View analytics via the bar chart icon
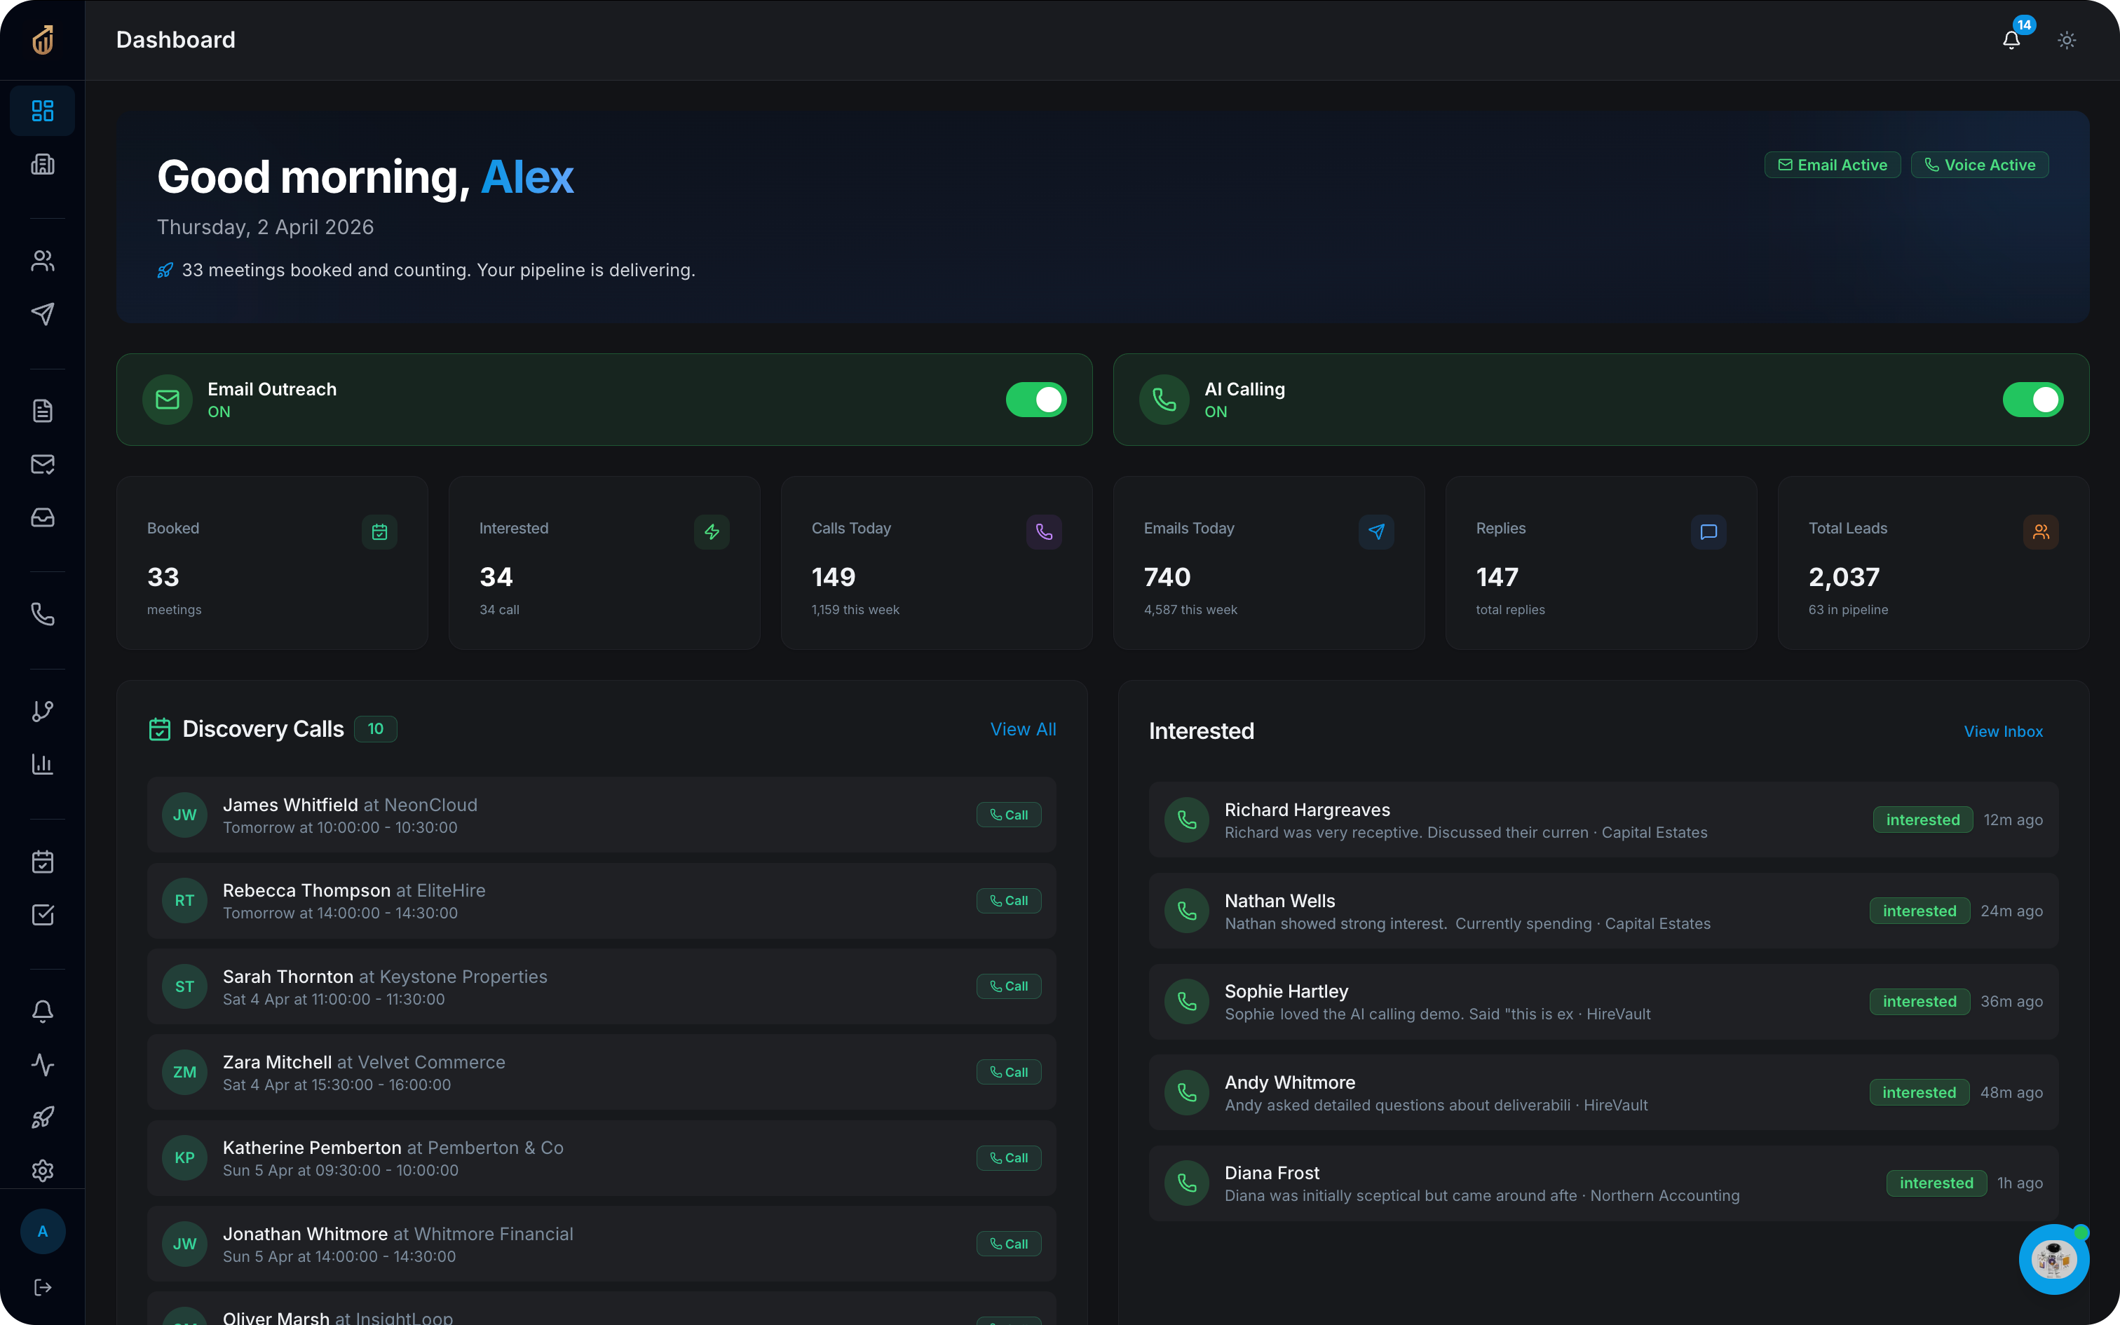 point(42,764)
